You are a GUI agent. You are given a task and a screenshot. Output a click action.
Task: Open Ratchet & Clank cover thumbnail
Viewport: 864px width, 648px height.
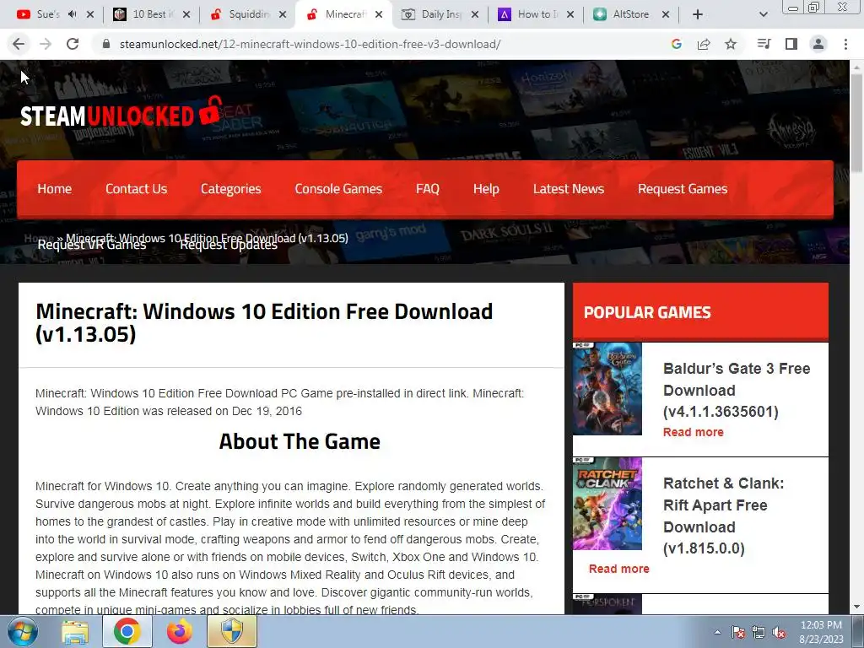click(607, 504)
